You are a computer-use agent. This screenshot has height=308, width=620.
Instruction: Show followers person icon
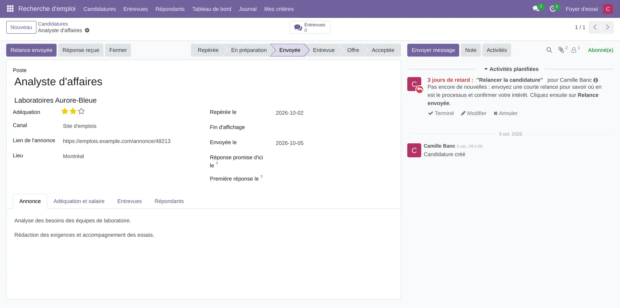click(574, 50)
